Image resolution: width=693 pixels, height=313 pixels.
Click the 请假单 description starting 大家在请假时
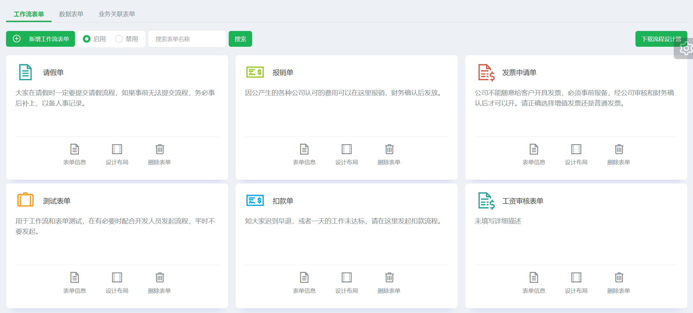[x=115, y=98]
